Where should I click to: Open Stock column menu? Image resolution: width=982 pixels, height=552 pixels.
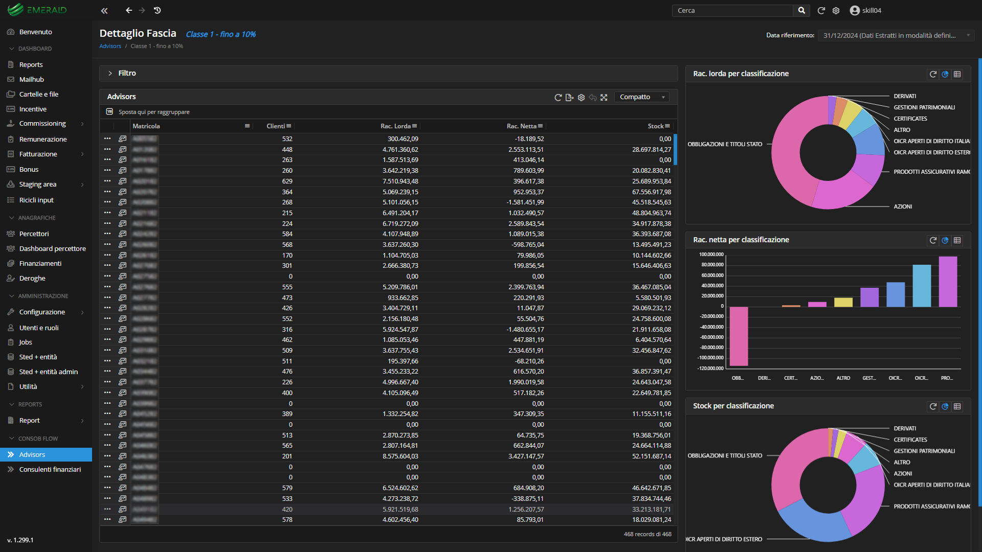[667, 126]
